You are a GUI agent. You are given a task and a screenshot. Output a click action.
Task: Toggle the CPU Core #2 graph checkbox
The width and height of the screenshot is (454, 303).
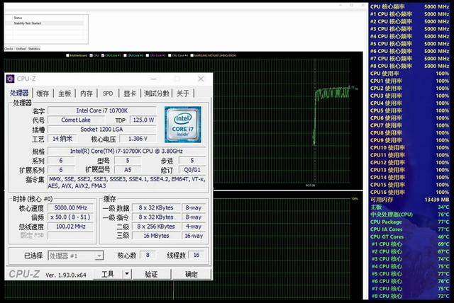126,55
